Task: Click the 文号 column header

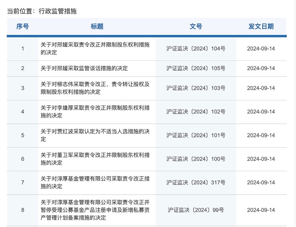Action: tap(196, 26)
